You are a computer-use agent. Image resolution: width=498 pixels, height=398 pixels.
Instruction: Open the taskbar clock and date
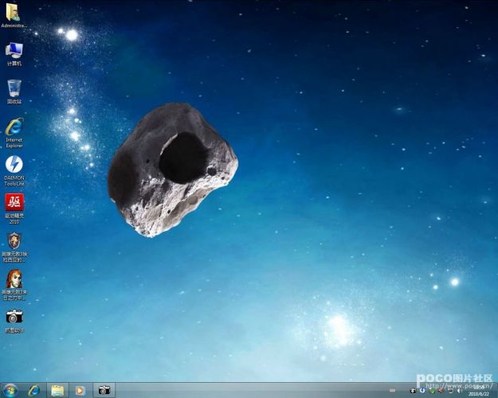pos(478,390)
